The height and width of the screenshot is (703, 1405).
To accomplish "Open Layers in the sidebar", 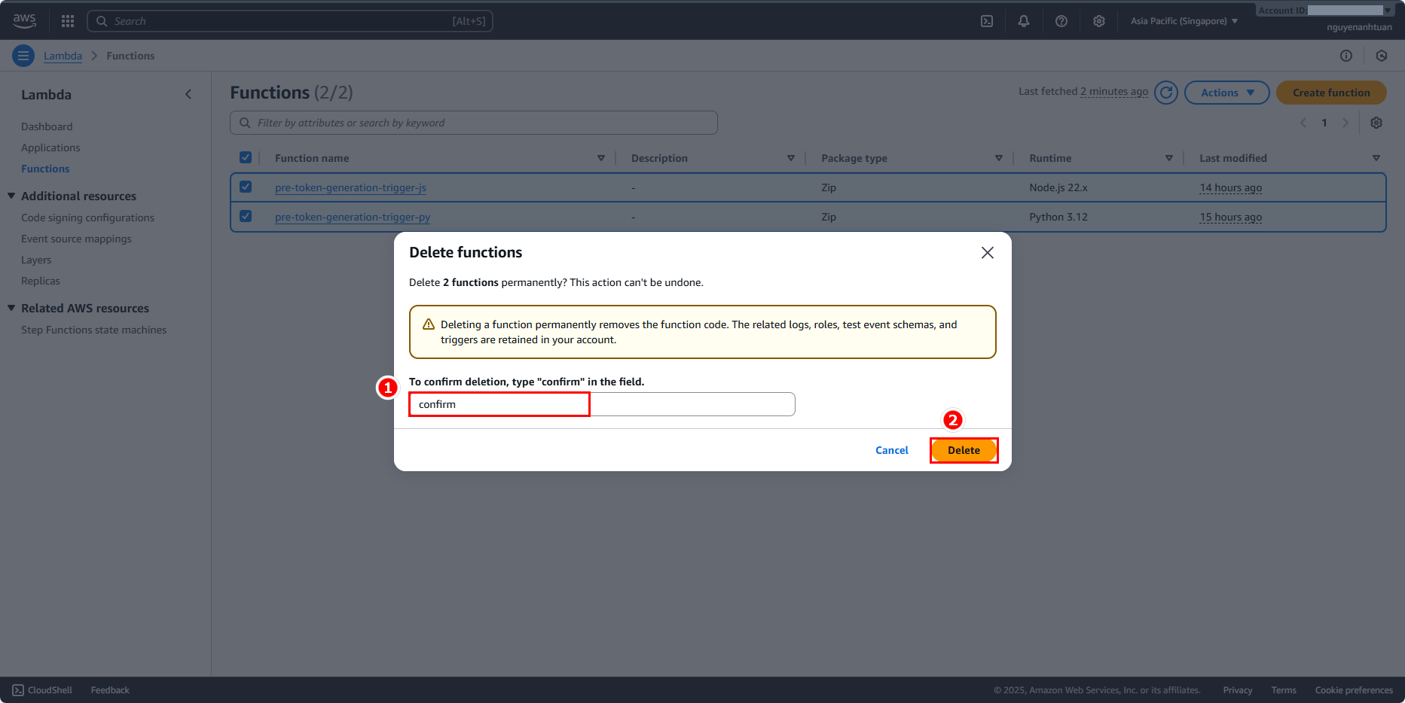I will 36,260.
